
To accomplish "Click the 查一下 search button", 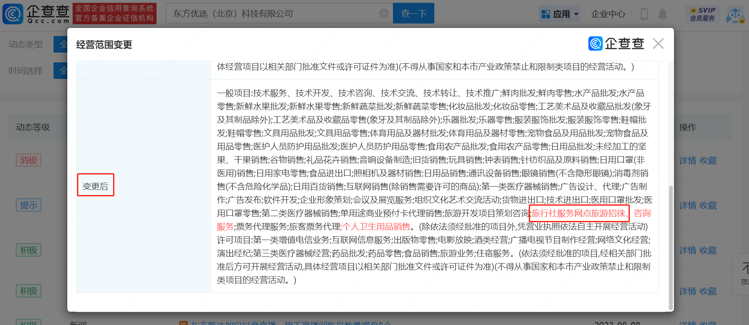I will click(414, 13).
